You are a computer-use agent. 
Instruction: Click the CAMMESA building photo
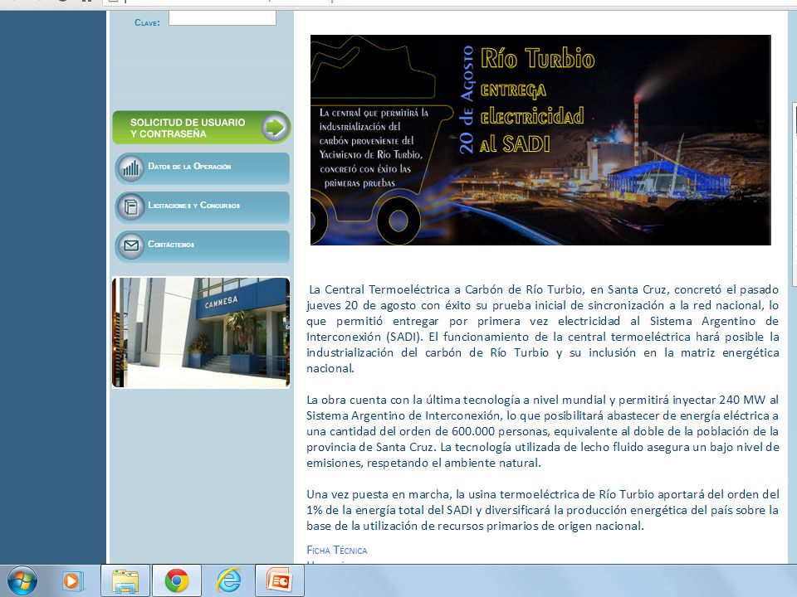coord(201,332)
